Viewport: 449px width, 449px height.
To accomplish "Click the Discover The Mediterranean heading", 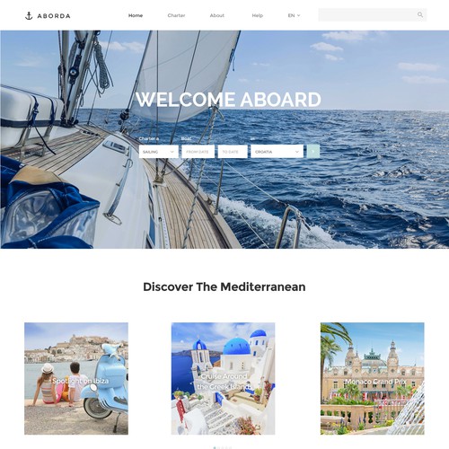I will coord(224,286).
